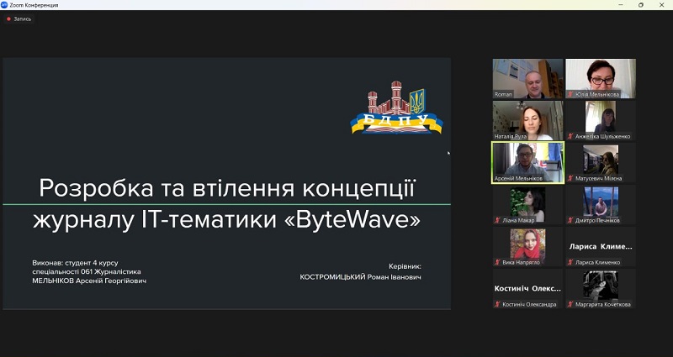Screen dimensions: 673x357
Task: Select Дмитро Печніков's participant tile
Action: [601, 204]
